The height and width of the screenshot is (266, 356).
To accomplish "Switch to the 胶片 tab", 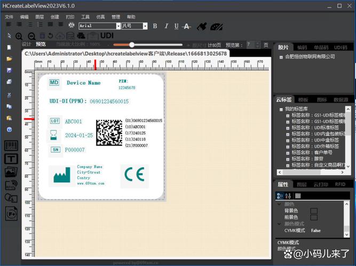I will click(283, 47).
